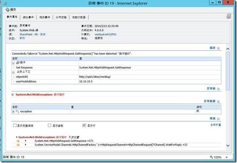Select the Get Response row name
Viewport: 237px width, 163px height.
pyautogui.click(x=24, y=67)
